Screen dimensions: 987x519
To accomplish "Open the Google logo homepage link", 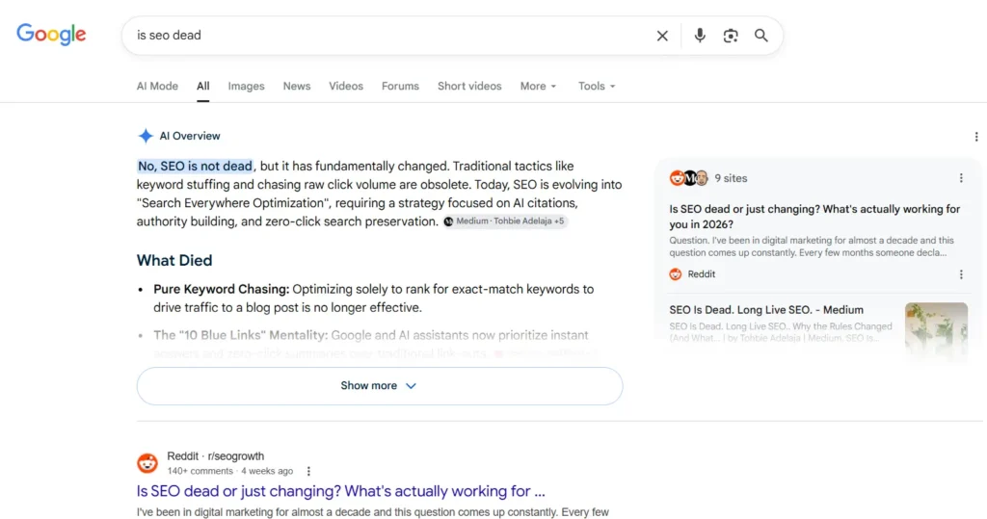I will (x=51, y=35).
